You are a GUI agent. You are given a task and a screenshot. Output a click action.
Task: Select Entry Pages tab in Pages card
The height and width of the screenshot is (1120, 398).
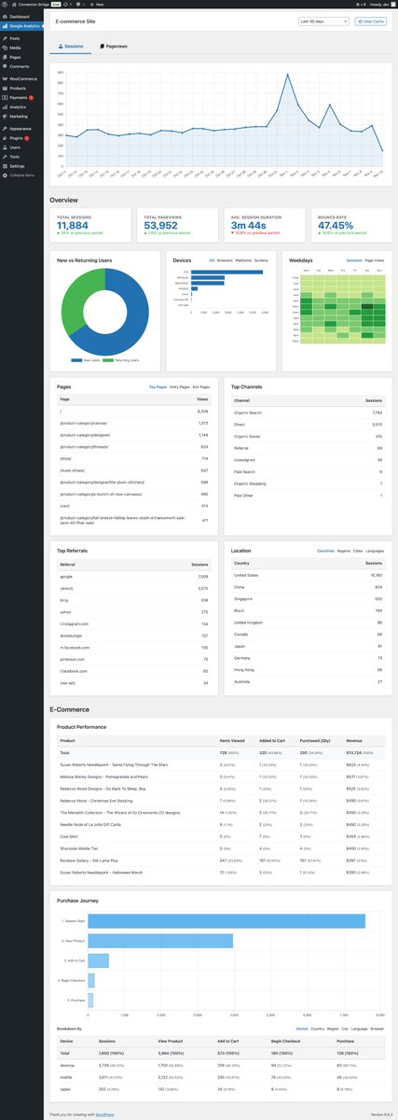[179, 386]
